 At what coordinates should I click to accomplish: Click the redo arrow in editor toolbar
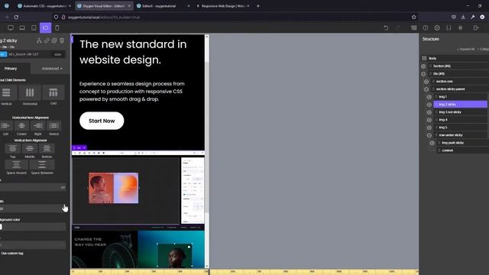[398, 27]
